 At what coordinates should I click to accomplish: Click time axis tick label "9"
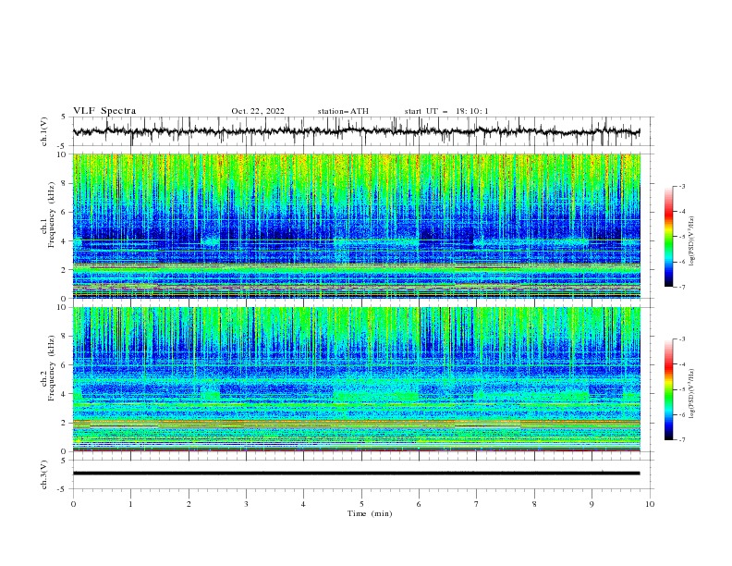click(592, 504)
